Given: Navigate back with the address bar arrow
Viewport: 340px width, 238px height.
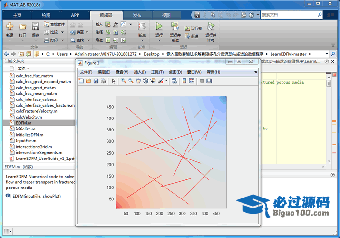Looking at the screenshot, I should click(x=7, y=54).
